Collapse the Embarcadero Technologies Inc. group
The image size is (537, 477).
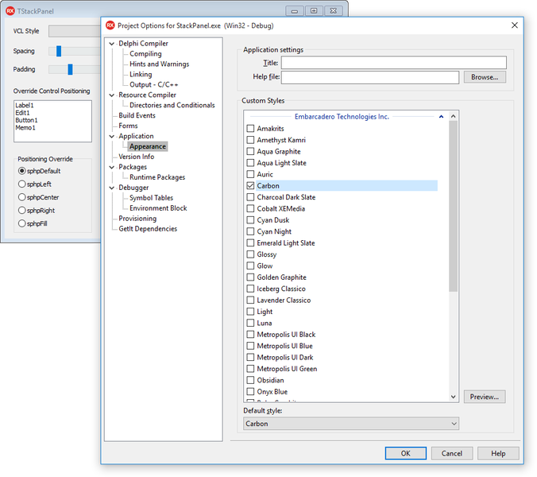click(x=441, y=117)
